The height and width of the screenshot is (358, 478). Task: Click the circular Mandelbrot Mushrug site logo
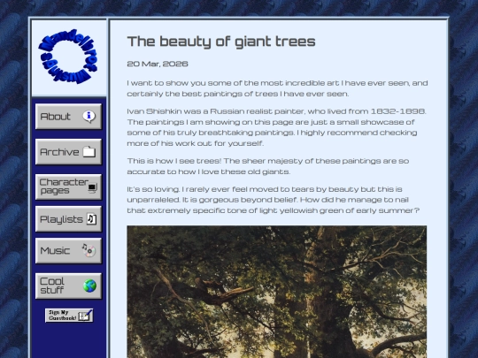[68, 57]
